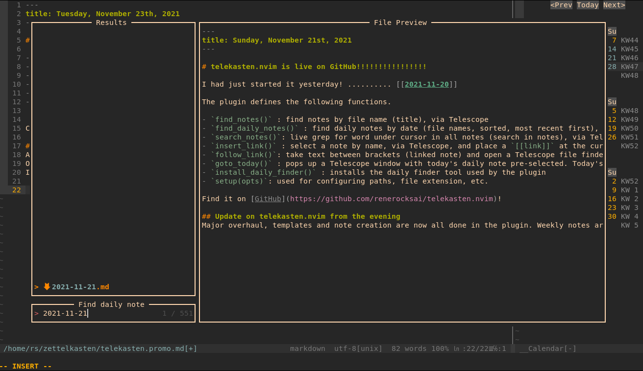Screen dimensions: 643x371
Task: Select day 28 in the calendar
Action: (x=612, y=67)
